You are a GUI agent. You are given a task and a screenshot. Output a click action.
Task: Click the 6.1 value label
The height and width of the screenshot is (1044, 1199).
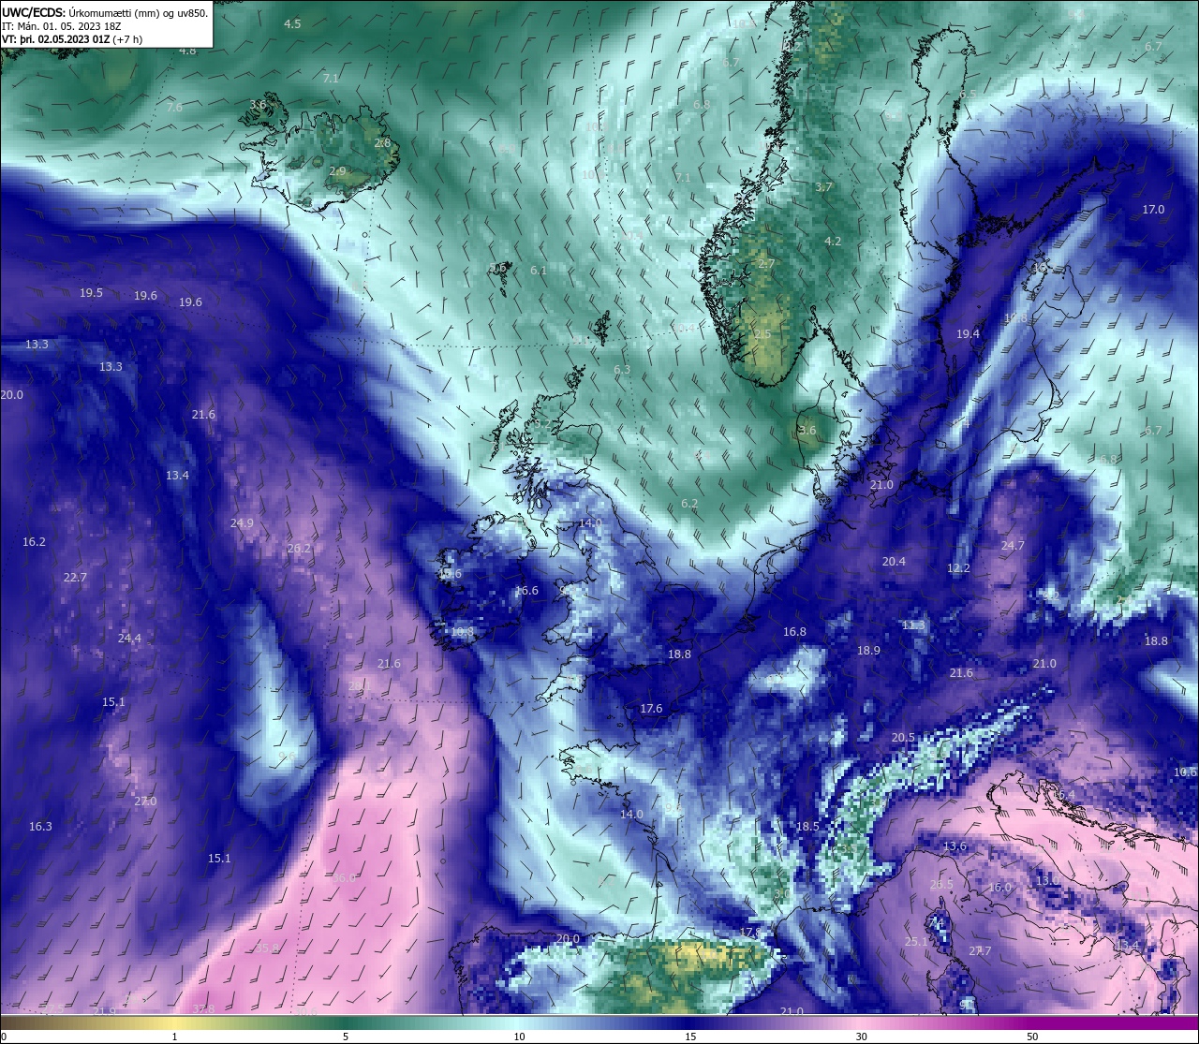(x=539, y=270)
